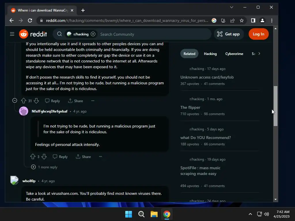Collapse the comment thread with 31 votes
The height and width of the screenshot is (221, 295).
tap(15, 100)
